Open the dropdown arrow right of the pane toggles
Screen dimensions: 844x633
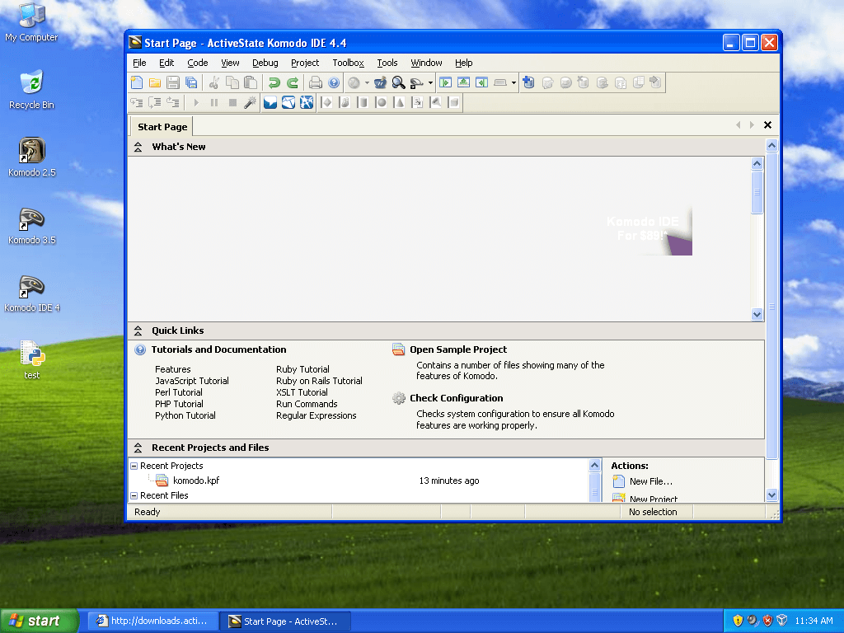tap(513, 83)
